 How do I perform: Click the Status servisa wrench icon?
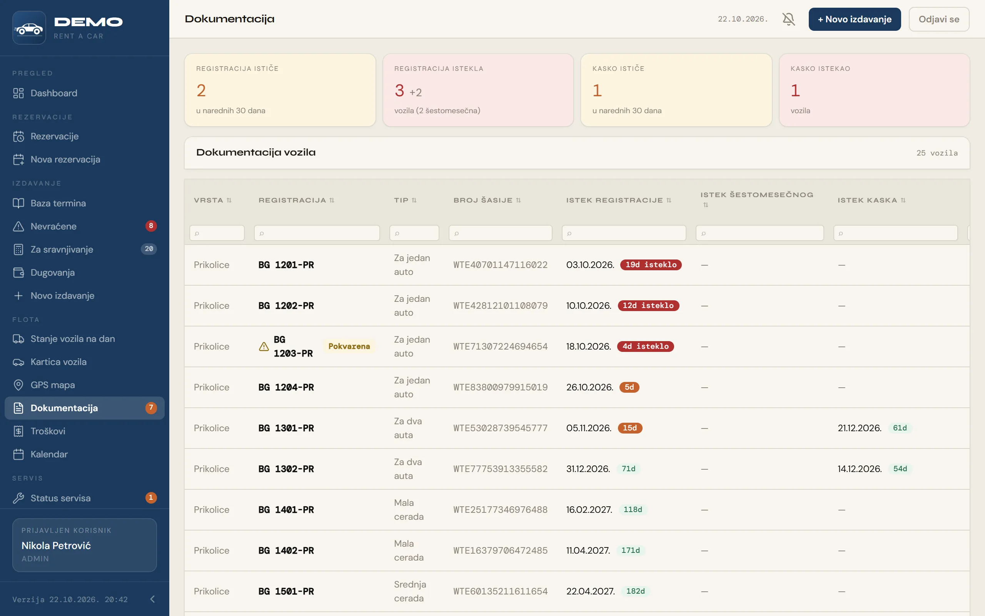pos(18,498)
